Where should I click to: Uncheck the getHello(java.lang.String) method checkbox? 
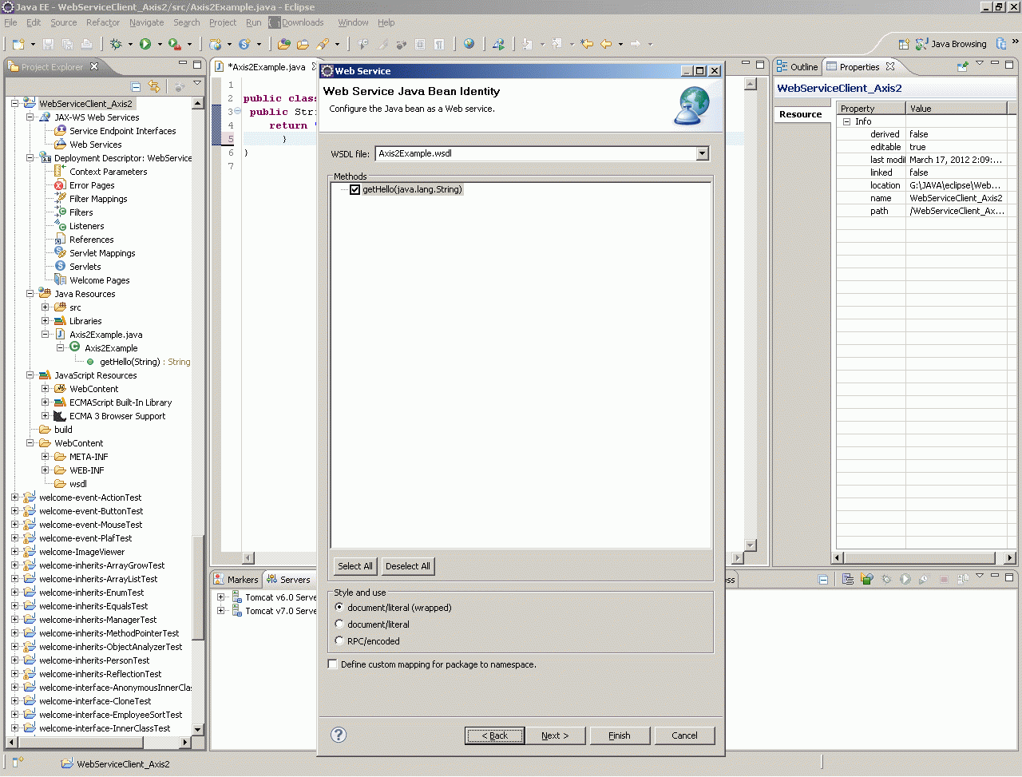(355, 189)
